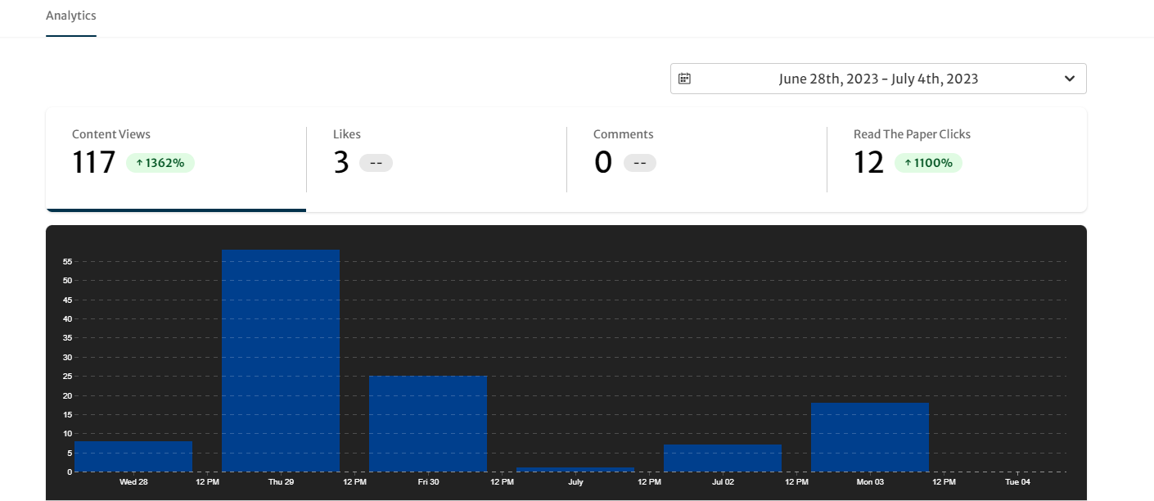This screenshot has width=1154, height=501.
Task: Click the green 1362% growth badge
Action: pos(160,162)
